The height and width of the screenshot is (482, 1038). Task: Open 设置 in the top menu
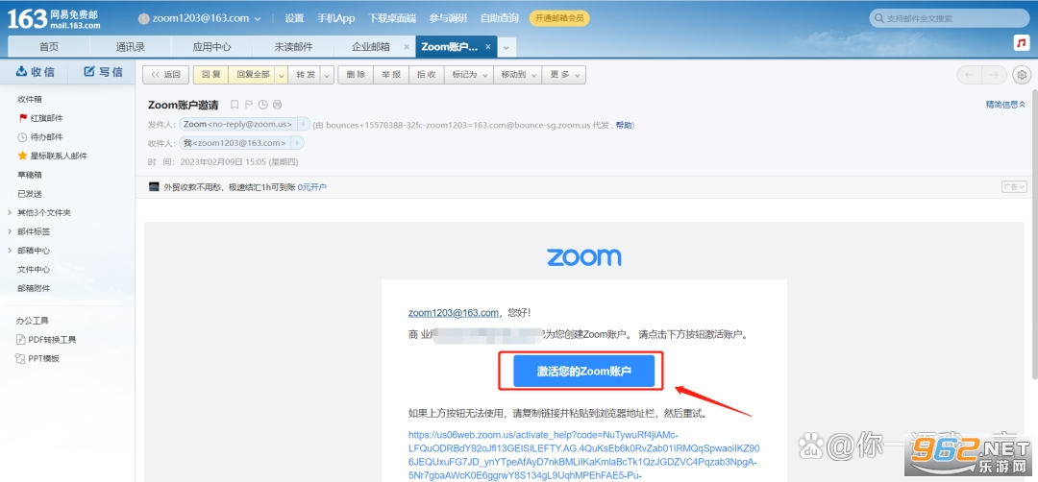(295, 18)
